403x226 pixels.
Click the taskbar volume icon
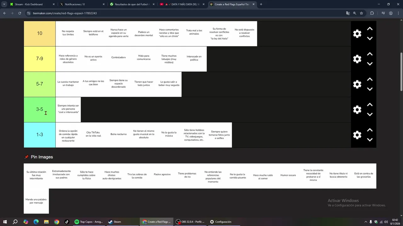pos(386,222)
